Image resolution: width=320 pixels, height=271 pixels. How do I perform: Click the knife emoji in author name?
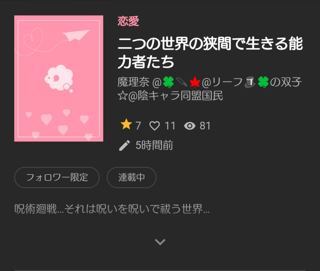181,82
